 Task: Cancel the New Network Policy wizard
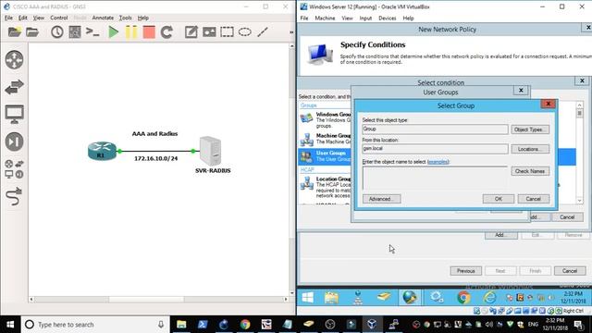coord(570,271)
